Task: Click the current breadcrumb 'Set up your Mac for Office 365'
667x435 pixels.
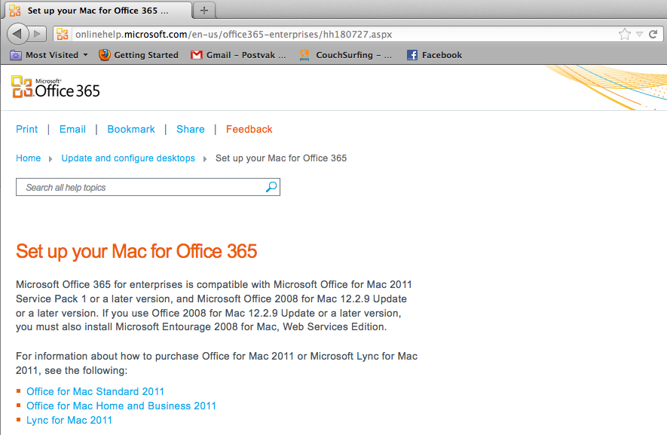Action: (281, 158)
